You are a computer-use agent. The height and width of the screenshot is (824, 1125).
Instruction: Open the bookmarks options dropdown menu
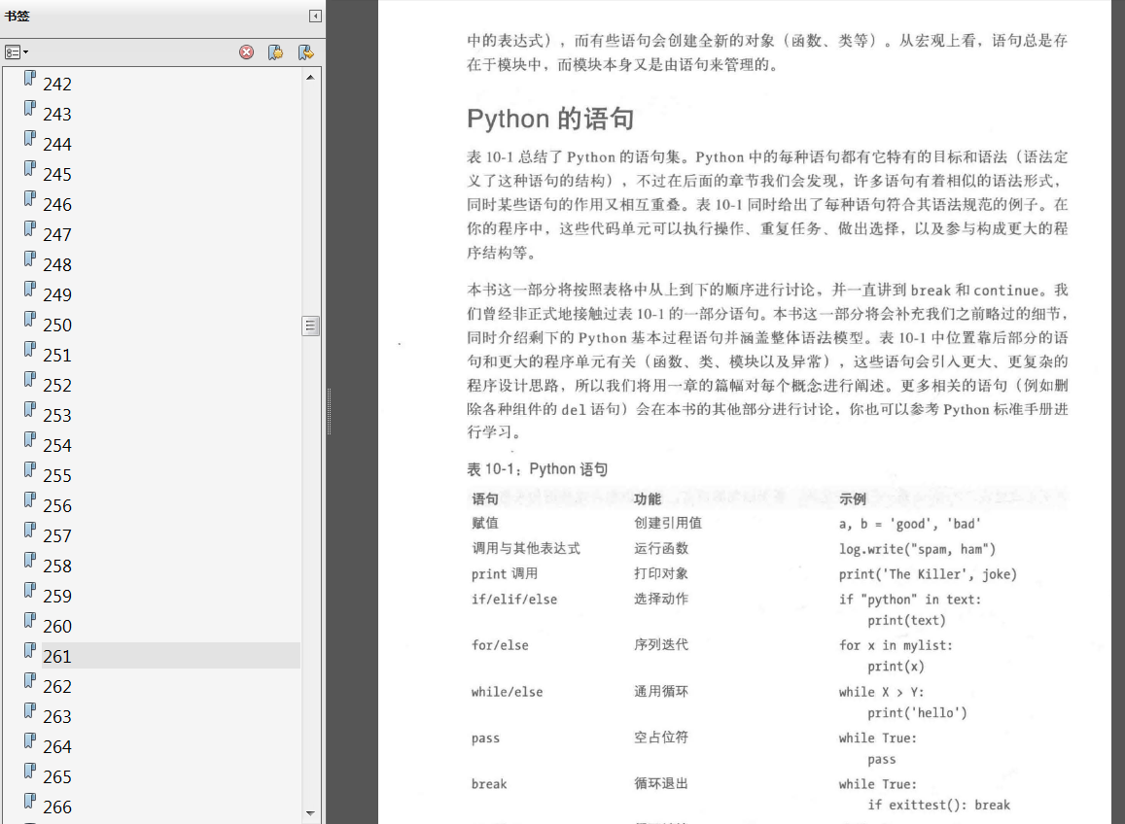coord(16,52)
